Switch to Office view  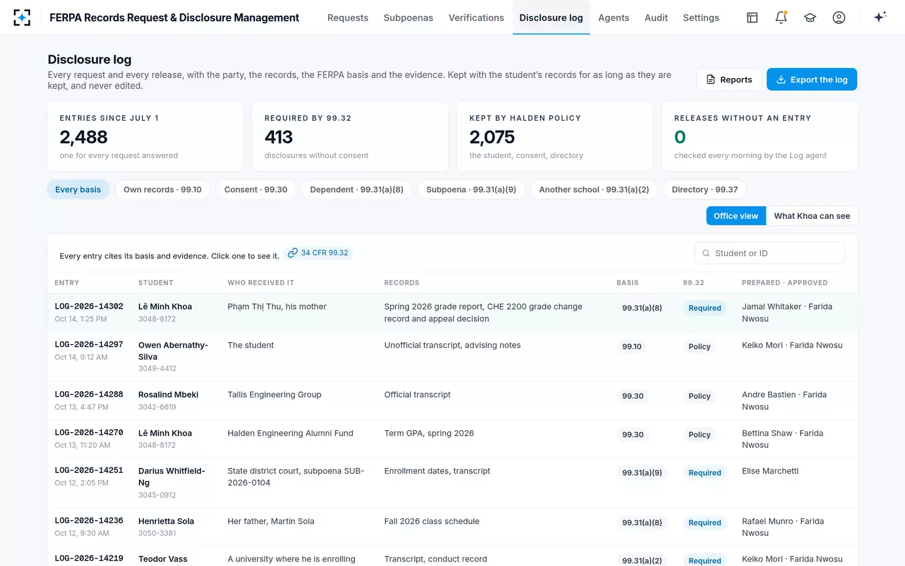pos(736,216)
